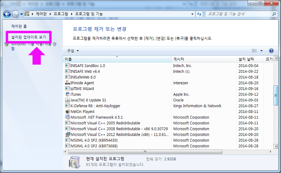Click the INISAFE SandBox 1.0 program icon
This screenshot has width=281, height=173.
pos(67,66)
